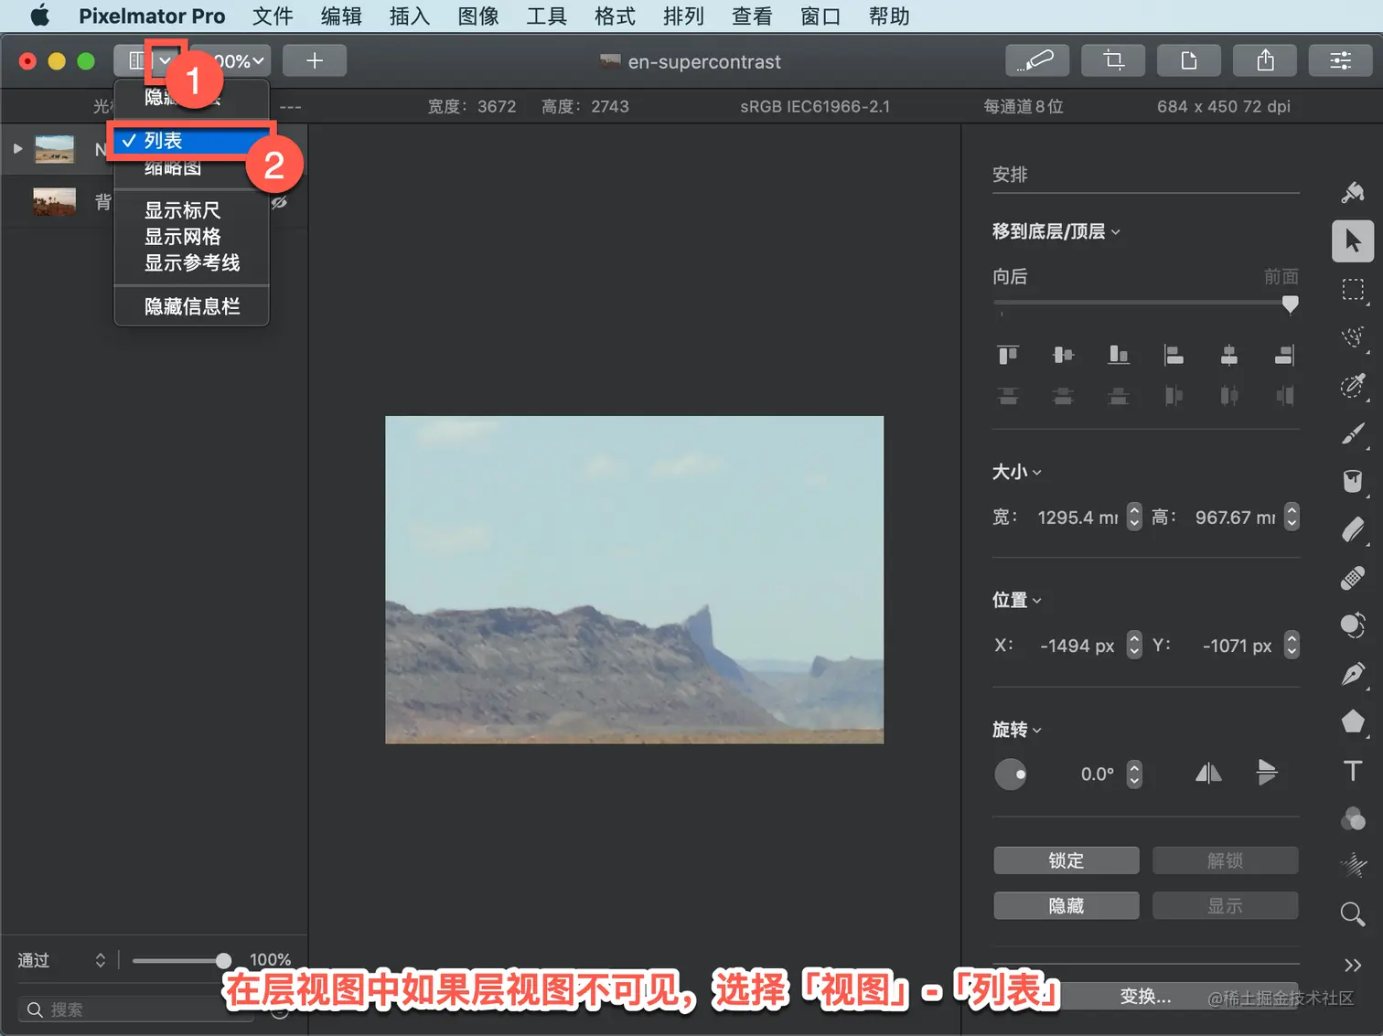The height and width of the screenshot is (1036, 1383).
Task: Click the 隐藏 button in the arrange panel
Action: pos(1067,905)
